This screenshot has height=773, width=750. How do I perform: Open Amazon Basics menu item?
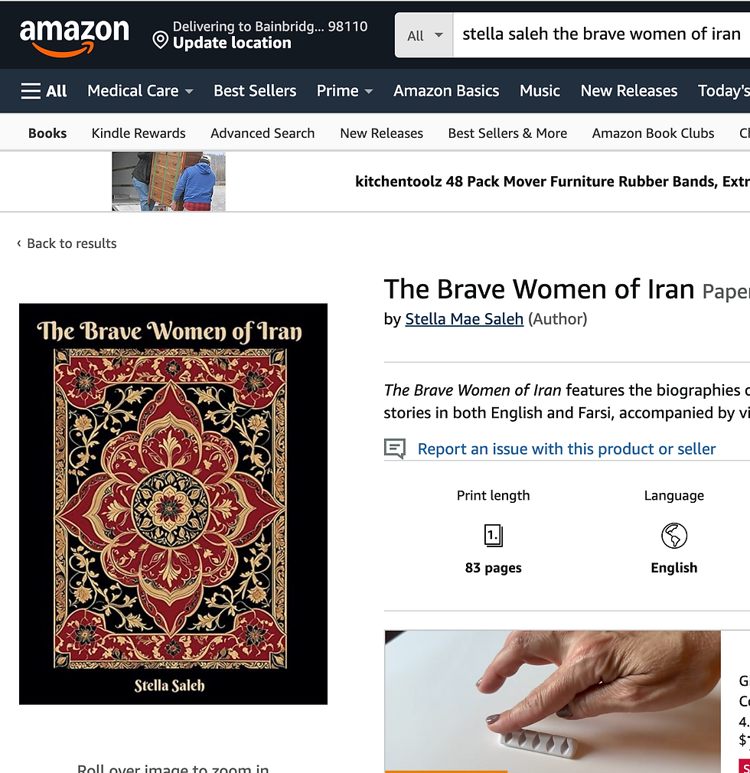coord(446,91)
